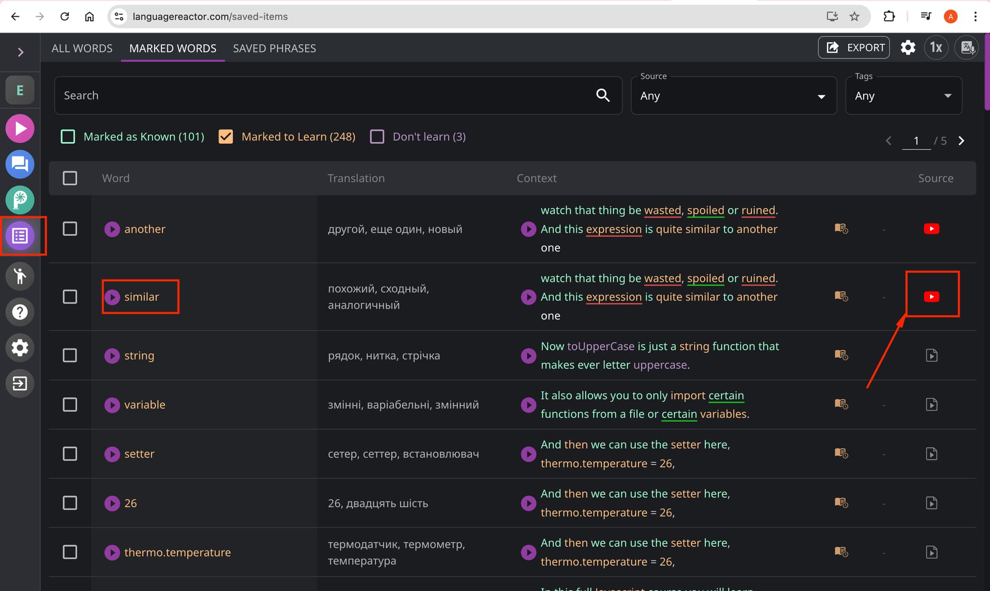Click the saved items list sidebar icon
990x591 pixels.
click(20, 236)
